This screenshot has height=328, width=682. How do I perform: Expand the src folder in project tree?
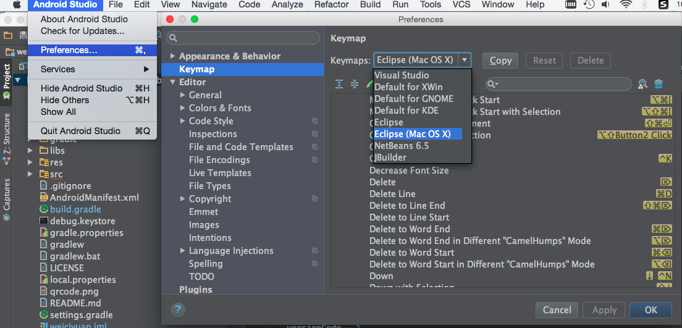30,174
